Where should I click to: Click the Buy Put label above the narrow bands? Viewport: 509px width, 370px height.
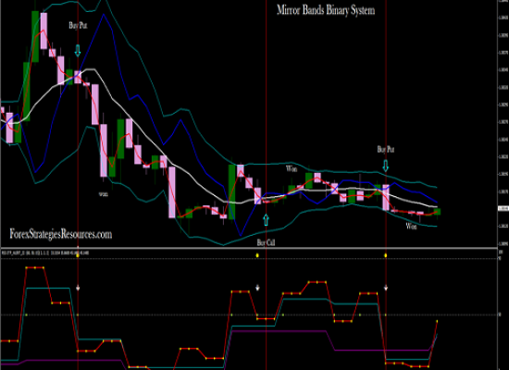click(x=386, y=149)
